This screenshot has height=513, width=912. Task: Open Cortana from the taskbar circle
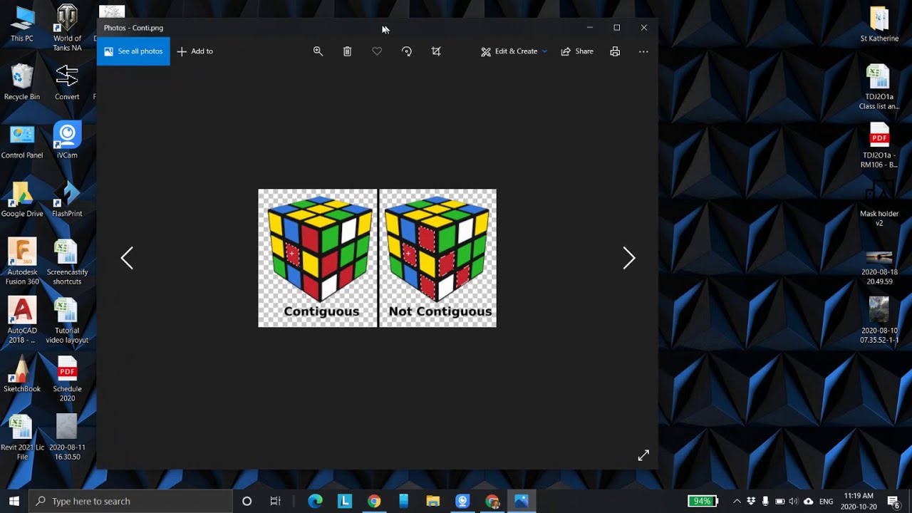[x=247, y=501]
